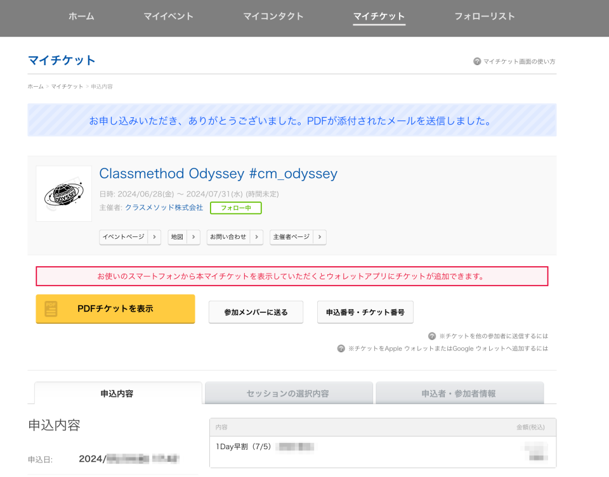Image resolution: width=609 pixels, height=477 pixels.
Task: Open the フォローリスト navigation menu
Action: click(485, 16)
